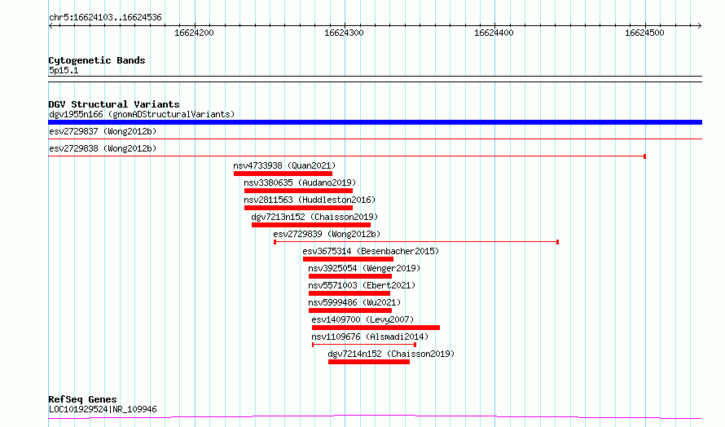Open the esv2729837 (Wong2012b) variant label
This screenshot has width=725, height=427.
tap(103, 131)
